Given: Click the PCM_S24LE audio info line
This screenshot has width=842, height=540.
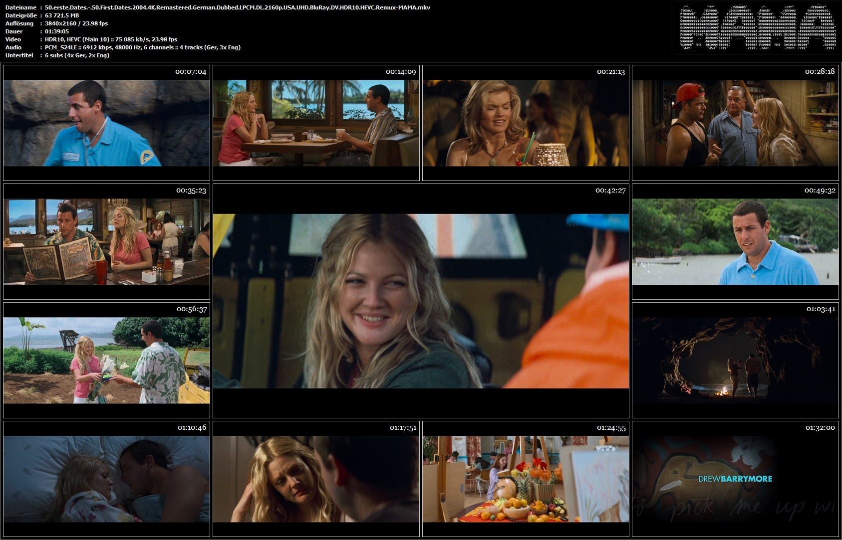Looking at the screenshot, I should [143, 47].
